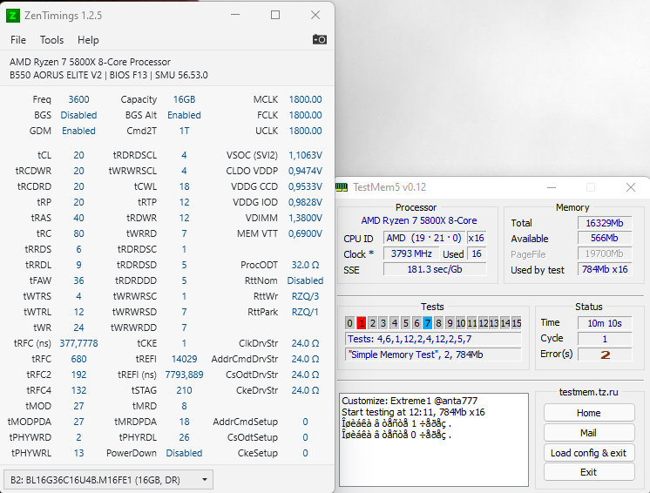Click the RttPark value RZQ/1
Image resolution: width=650 pixels, height=493 pixels.
tap(305, 312)
